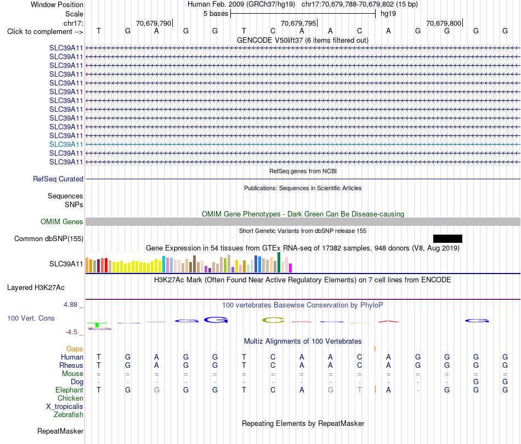Click SLC39A11 label beside GTEx bar chart

pos(66,264)
